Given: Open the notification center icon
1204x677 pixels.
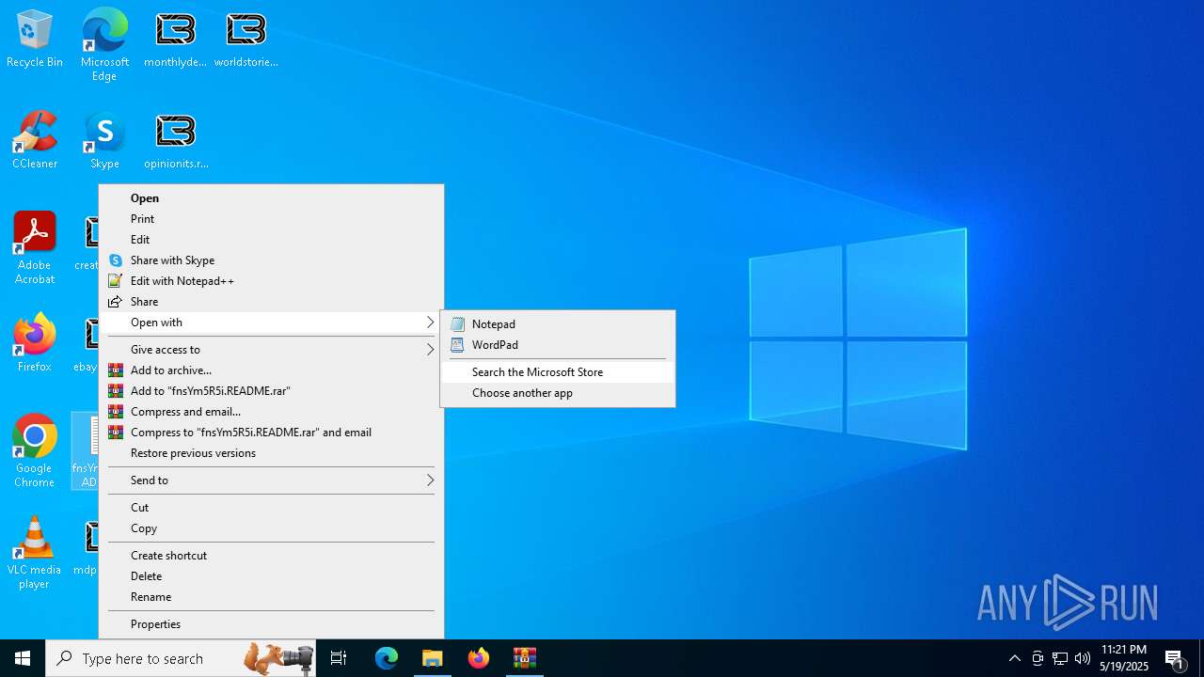Looking at the screenshot, I should pos(1175,658).
